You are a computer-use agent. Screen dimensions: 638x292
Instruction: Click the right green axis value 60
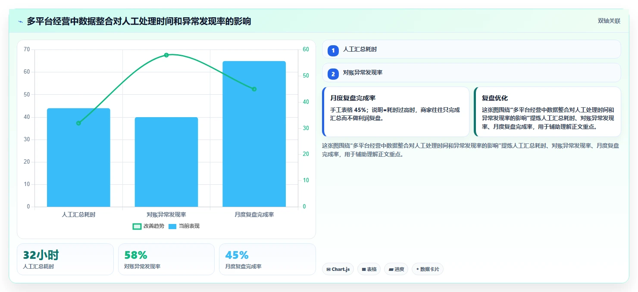click(x=306, y=50)
